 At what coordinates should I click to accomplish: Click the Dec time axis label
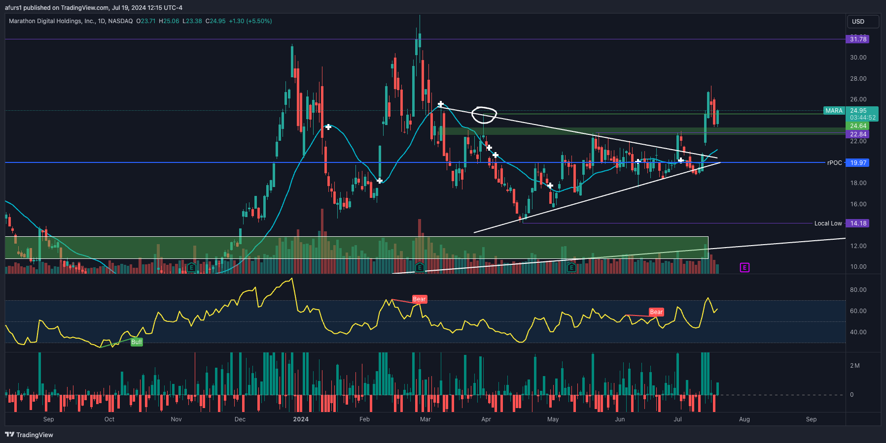(x=240, y=419)
